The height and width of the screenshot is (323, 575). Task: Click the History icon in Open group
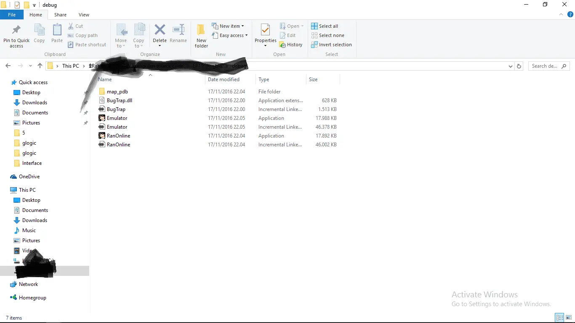click(x=283, y=45)
